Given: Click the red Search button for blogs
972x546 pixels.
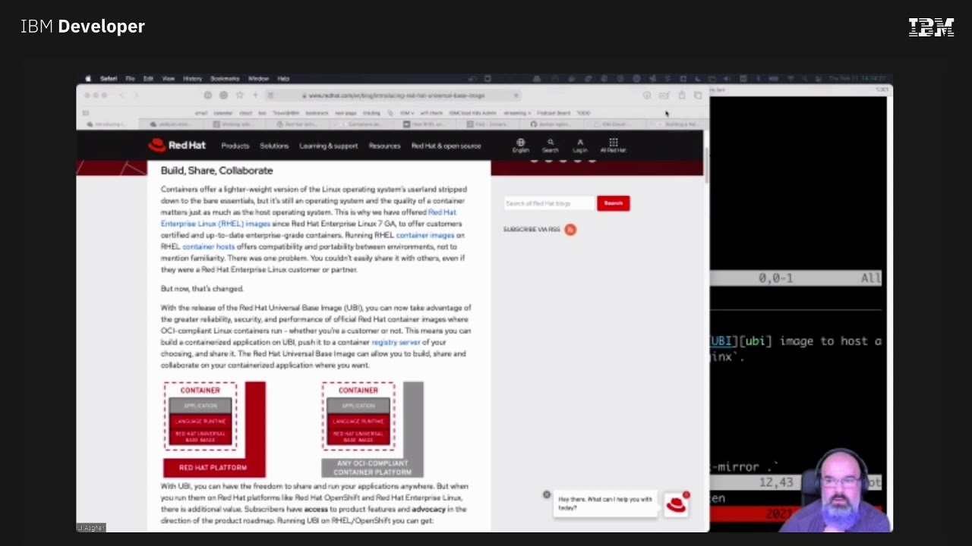Looking at the screenshot, I should 613,203.
